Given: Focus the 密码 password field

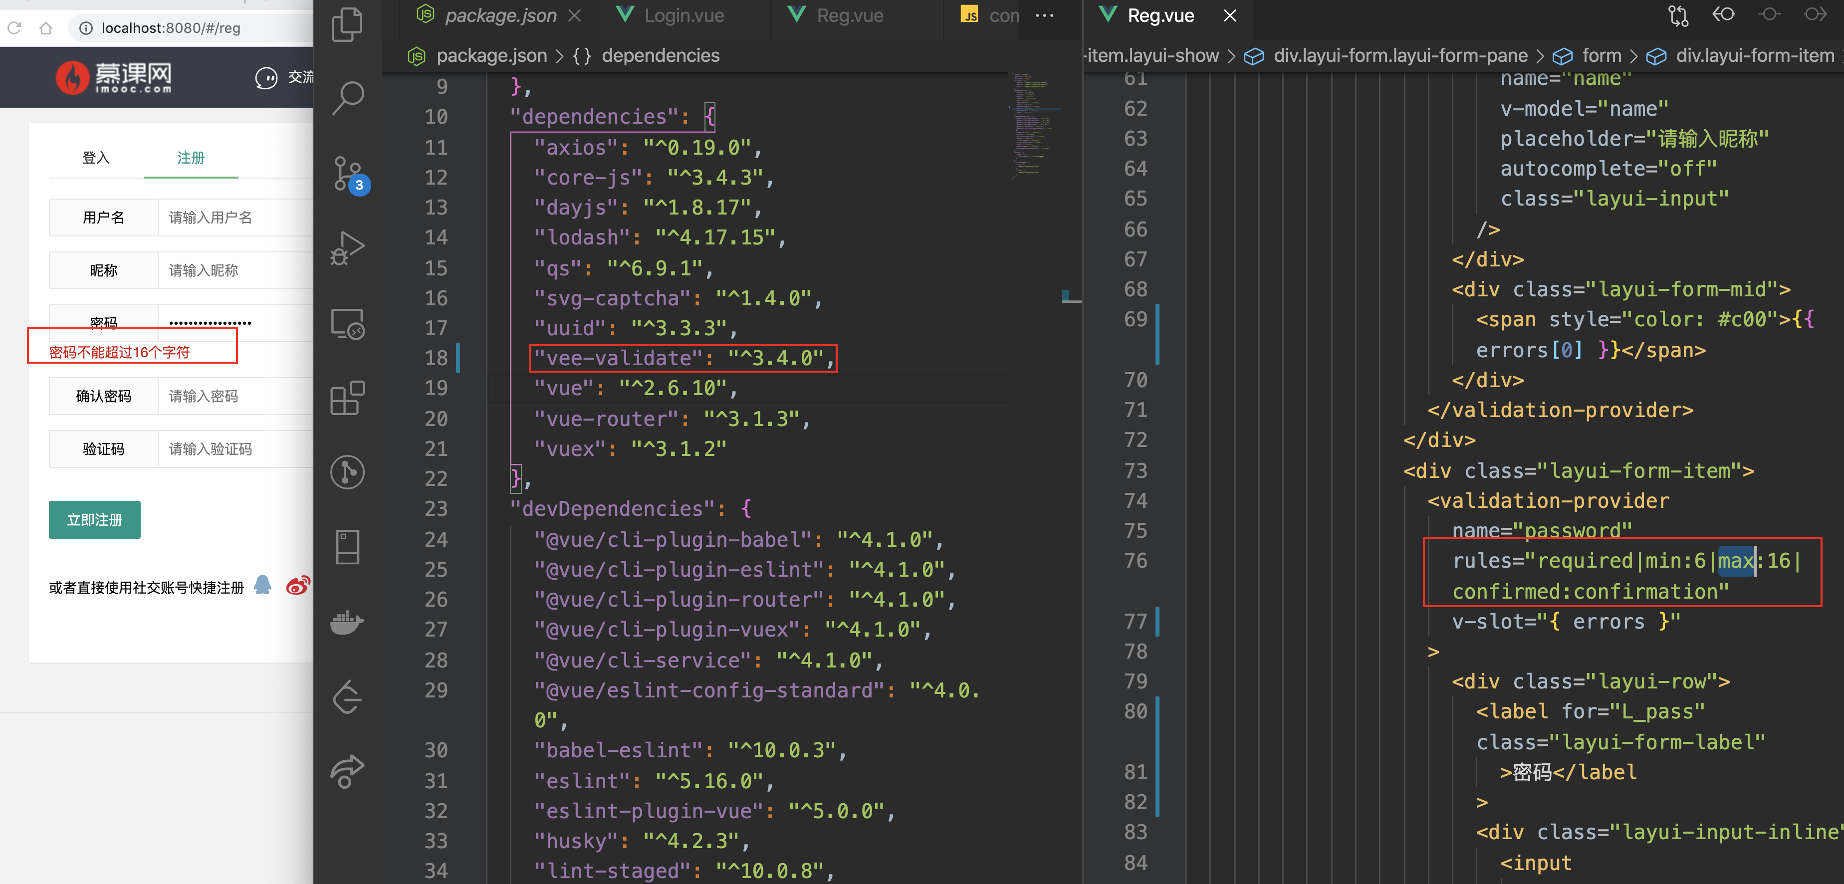Looking at the screenshot, I should (x=235, y=323).
